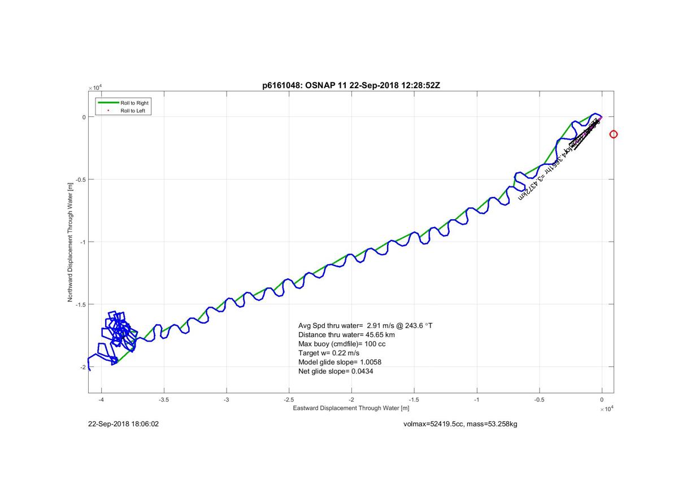The height and width of the screenshot is (502, 678).
Task: Click the x-axis tick label '-2'
Action: (351, 400)
